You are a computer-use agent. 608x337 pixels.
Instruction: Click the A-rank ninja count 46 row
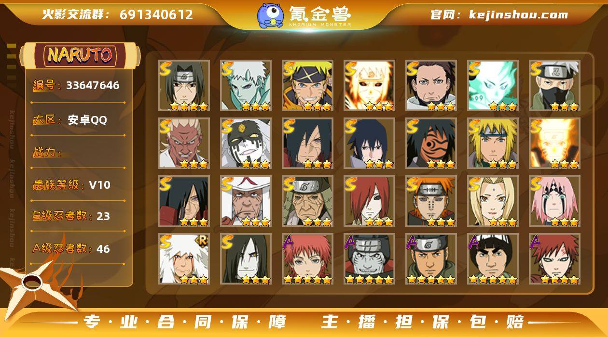[x=78, y=249]
